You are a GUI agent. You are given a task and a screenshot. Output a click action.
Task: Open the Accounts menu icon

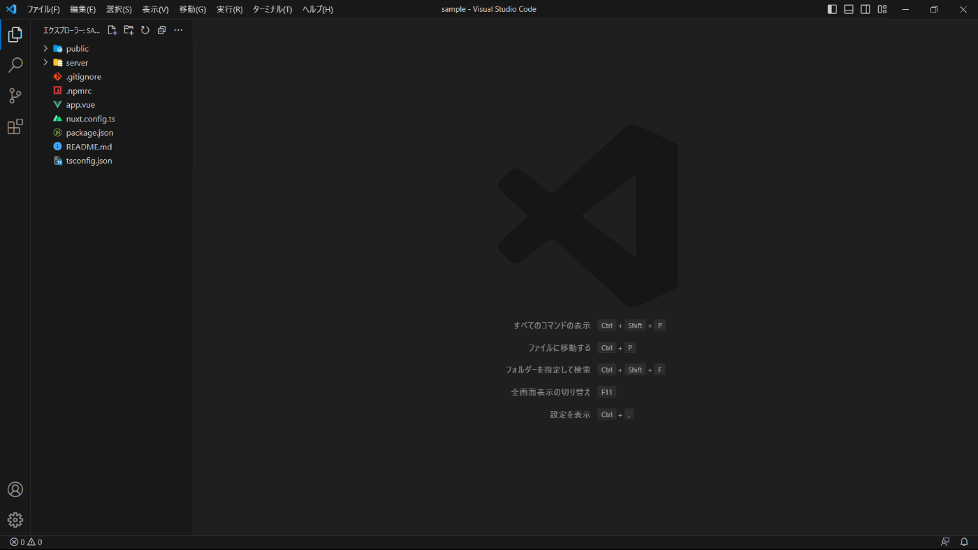click(15, 489)
